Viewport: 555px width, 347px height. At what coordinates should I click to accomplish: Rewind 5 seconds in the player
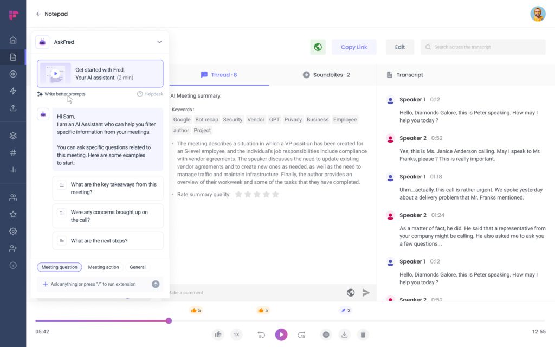(x=261, y=335)
